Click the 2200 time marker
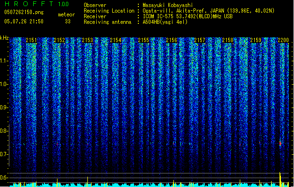294x187 pixels. point(283,40)
